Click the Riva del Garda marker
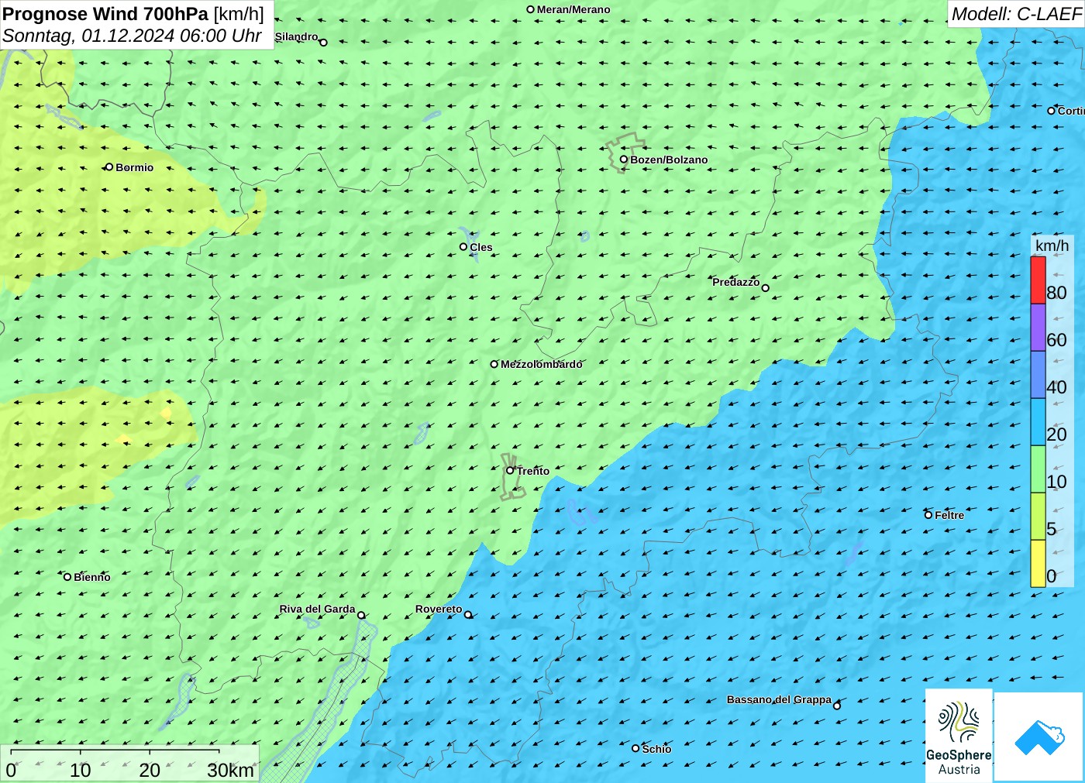Viewport: 1085px width, 783px height. (x=360, y=615)
